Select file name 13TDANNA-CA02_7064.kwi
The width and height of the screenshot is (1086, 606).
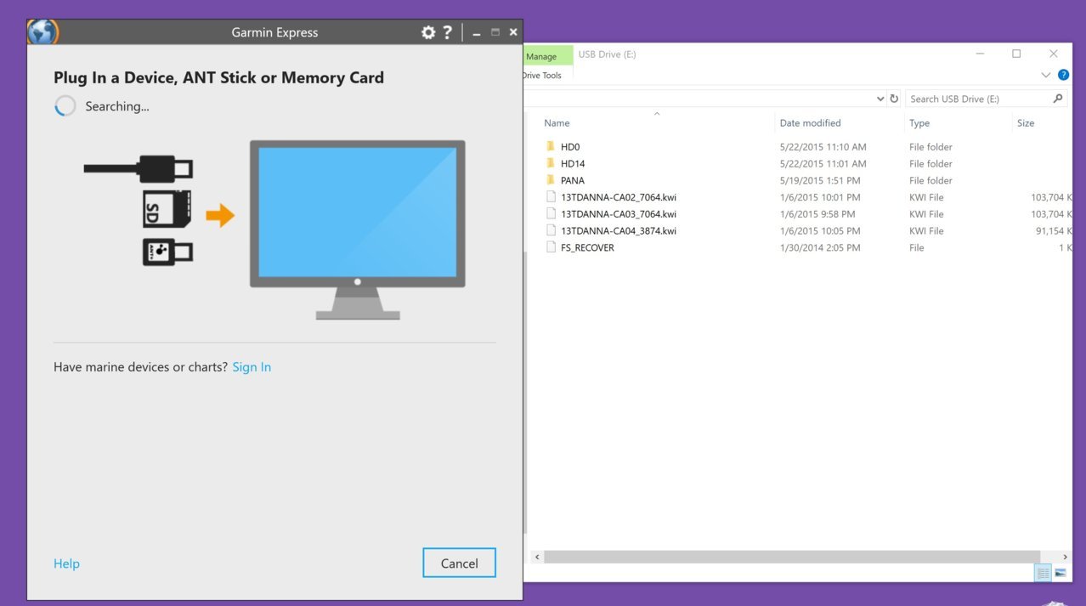coord(619,197)
